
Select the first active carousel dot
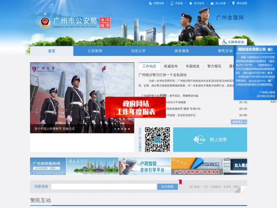point(115,129)
